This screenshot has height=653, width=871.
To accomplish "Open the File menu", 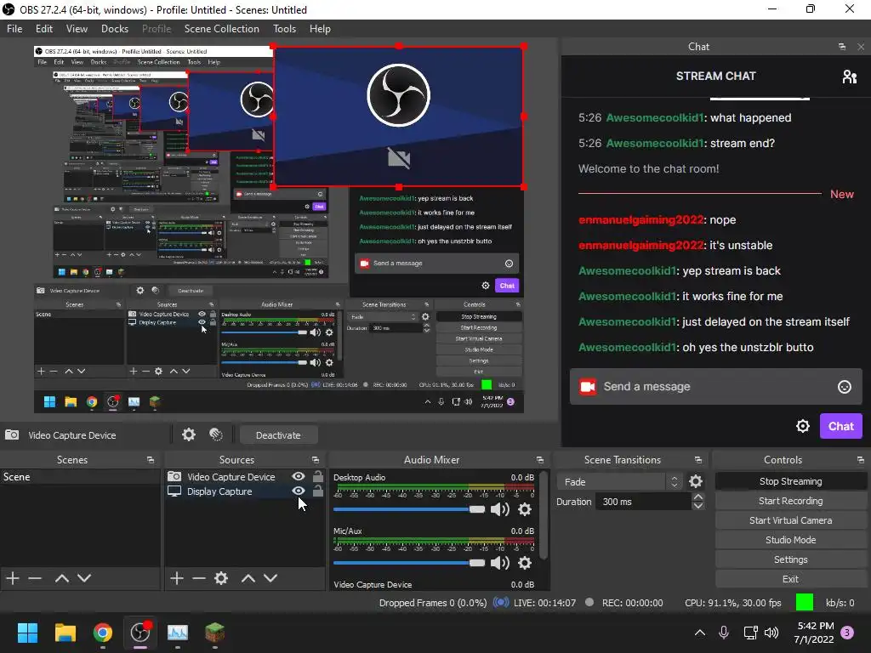I will tap(14, 29).
